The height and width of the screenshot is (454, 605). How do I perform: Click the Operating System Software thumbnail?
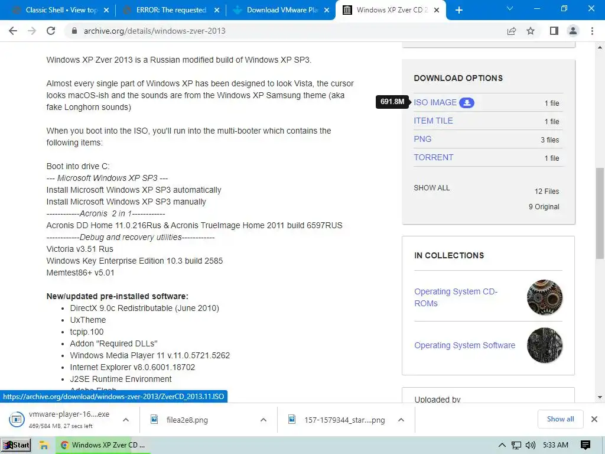(x=544, y=345)
